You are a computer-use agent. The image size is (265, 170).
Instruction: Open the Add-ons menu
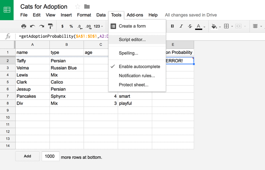[x=135, y=15]
